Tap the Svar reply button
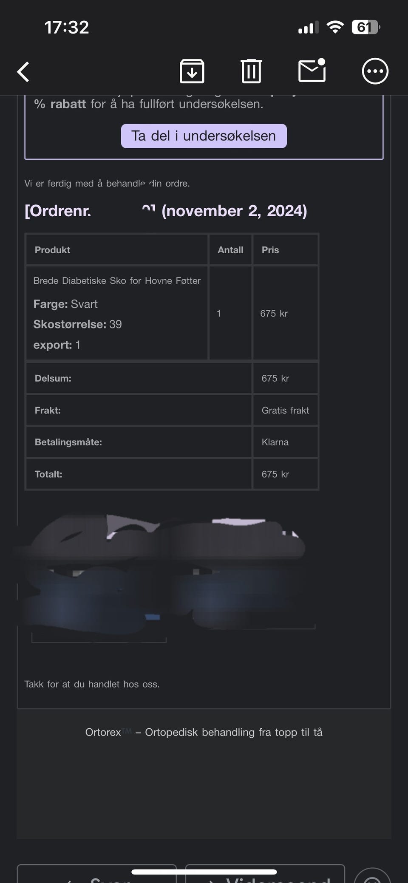The height and width of the screenshot is (883, 408). pyautogui.click(x=97, y=875)
